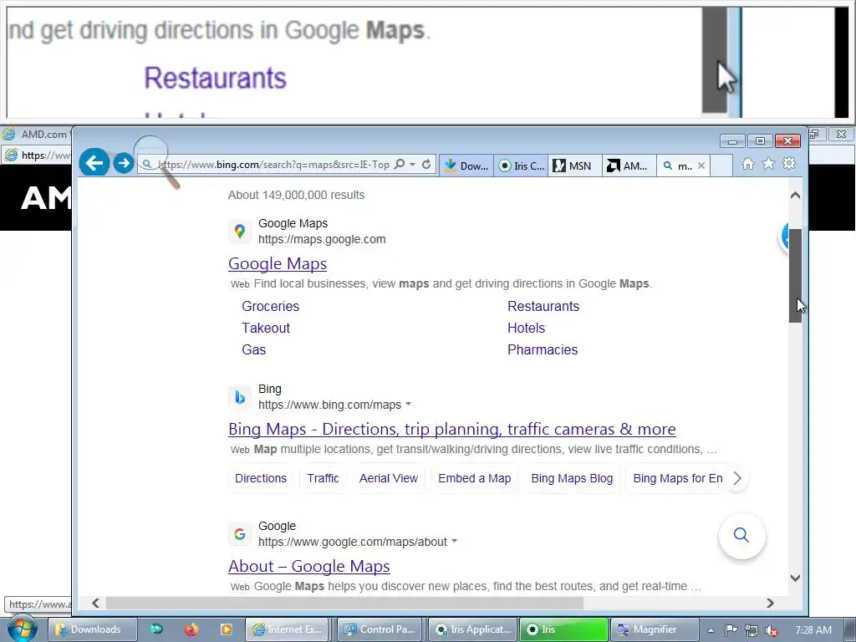
Task: Click the Directions chip
Action: (261, 478)
